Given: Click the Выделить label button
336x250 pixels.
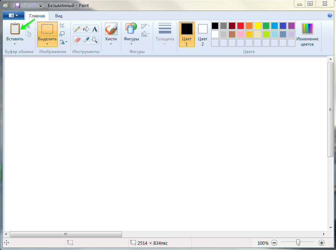Looking at the screenshot, I should coord(47,39).
